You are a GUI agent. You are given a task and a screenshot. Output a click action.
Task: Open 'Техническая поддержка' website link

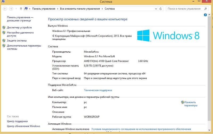(x=98, y=90)
